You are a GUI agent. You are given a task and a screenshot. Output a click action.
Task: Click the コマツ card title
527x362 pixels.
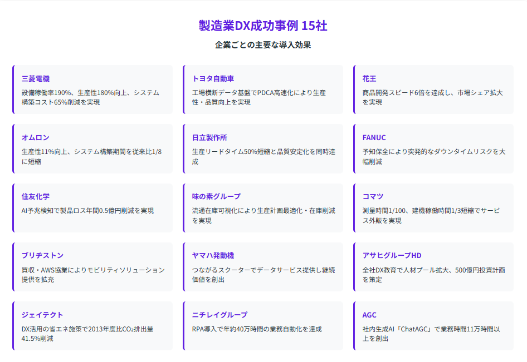[x=373, y=196]
